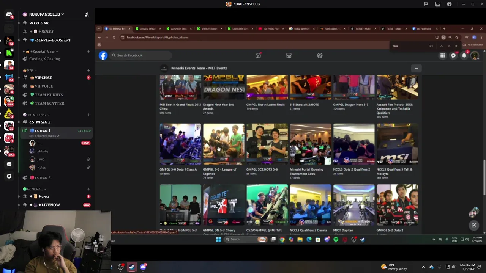Create channel in Special-Nest category
This screenshot has width=486, height=273.
point(88,52)
